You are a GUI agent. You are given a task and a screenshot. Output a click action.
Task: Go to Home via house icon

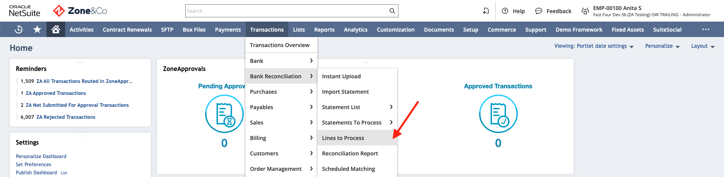click(56, 29)
